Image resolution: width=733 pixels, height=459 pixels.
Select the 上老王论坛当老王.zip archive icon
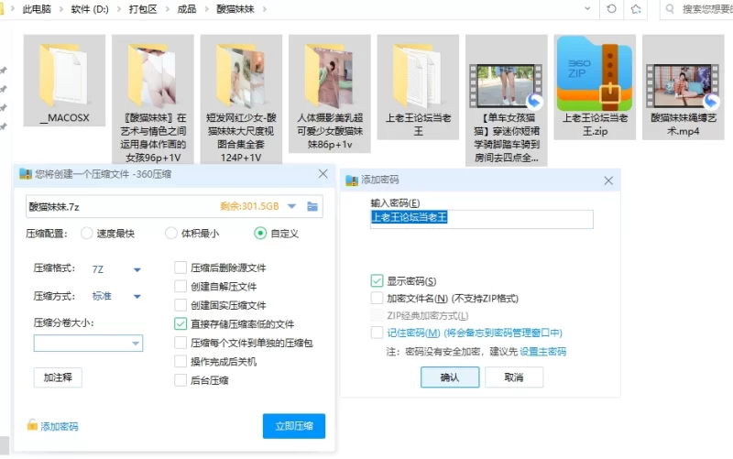click(595, 74)
